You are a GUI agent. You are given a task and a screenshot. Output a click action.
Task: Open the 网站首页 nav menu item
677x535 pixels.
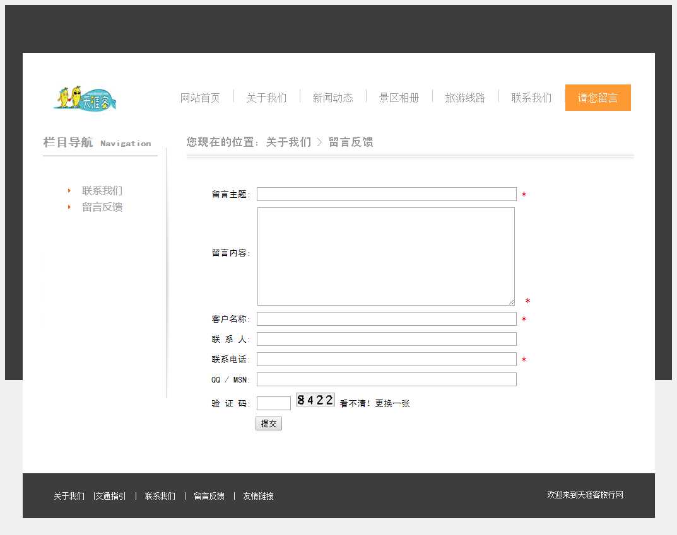[x=200, y=98]
